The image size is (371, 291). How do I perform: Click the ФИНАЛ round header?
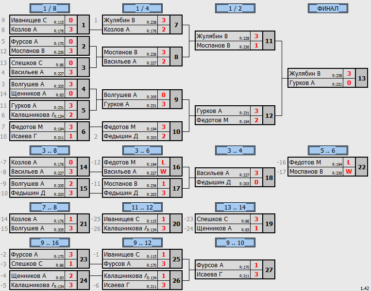(328, 9)
